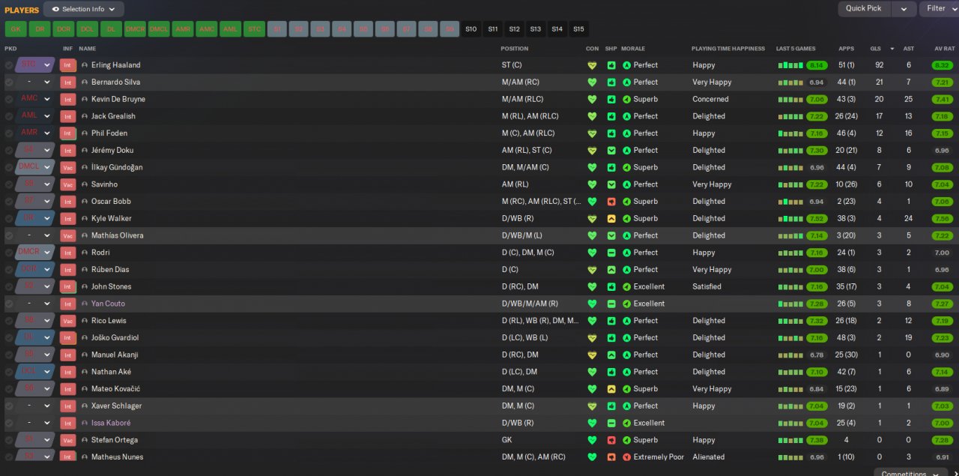Screen dimensions: 959x476
Task: Click the Vac status icon for Mathías Olivera
Action: pos(68,235)
